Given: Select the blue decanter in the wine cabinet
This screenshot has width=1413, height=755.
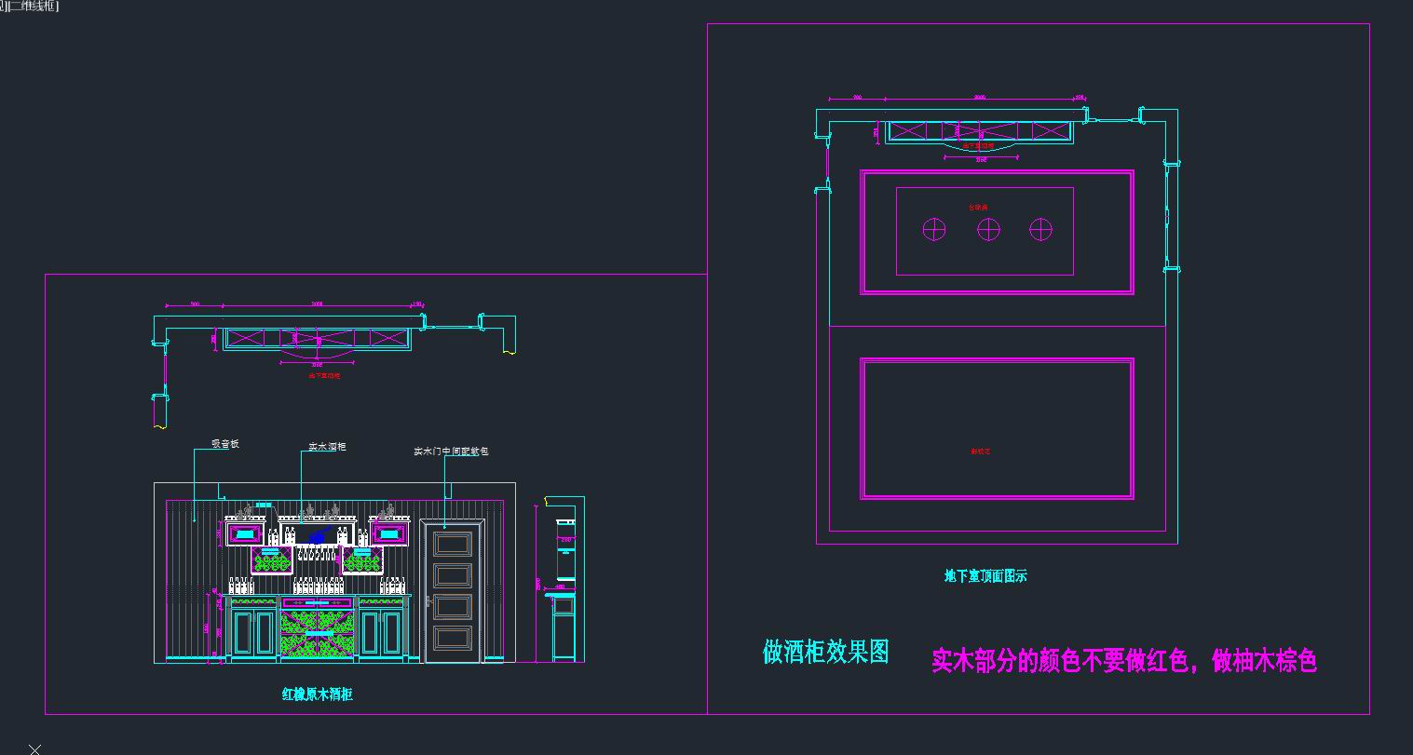Looking at the screenshot, I should pyautogui.click(x=318, y=535).
